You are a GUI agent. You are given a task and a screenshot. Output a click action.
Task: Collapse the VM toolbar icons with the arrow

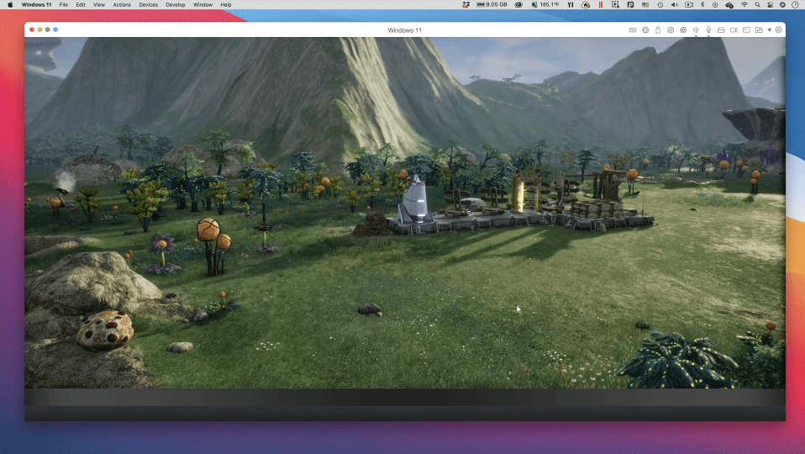click(x=769, y=30)
